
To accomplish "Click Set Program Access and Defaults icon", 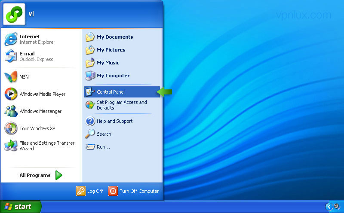I will click(x=90, y=105).
